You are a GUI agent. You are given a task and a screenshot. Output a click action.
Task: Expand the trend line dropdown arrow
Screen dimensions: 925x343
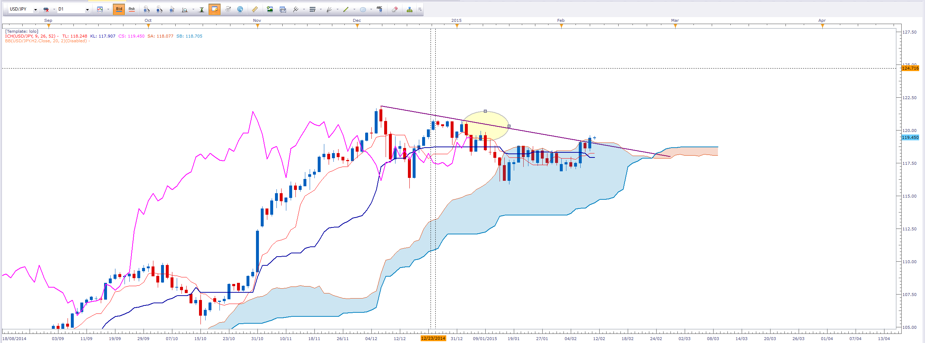pyautogui.click(x=354, y=9)
